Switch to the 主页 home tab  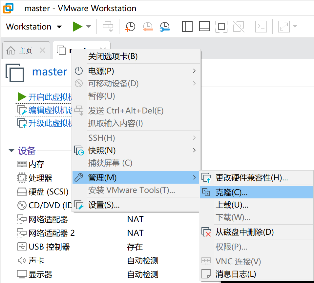[26, 51]
